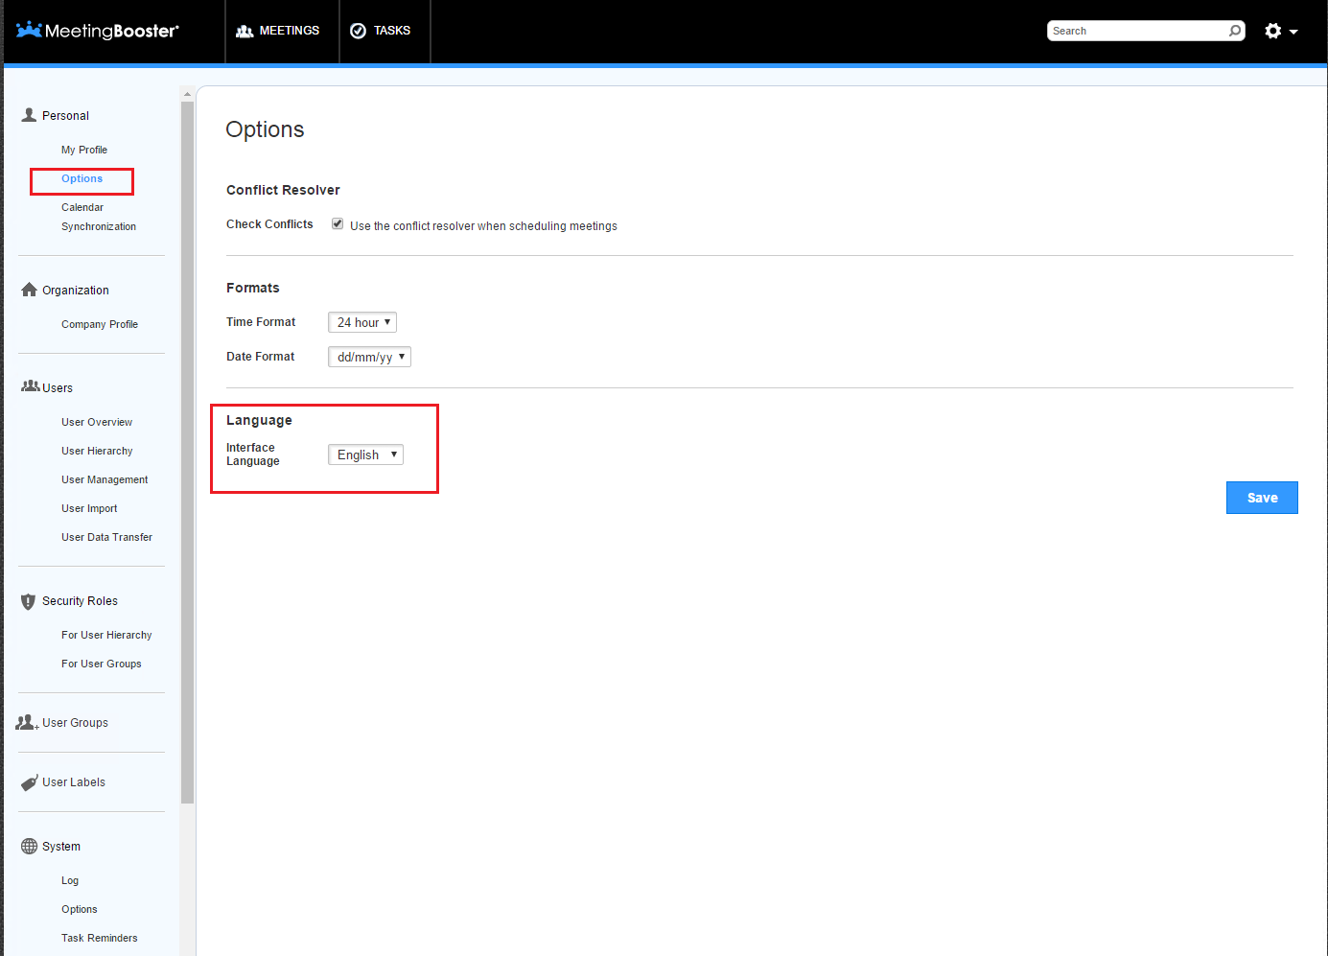Click the Security Roles shield icon
Image resolution: width=1328 pixels, height=956 pixels.
28,600
